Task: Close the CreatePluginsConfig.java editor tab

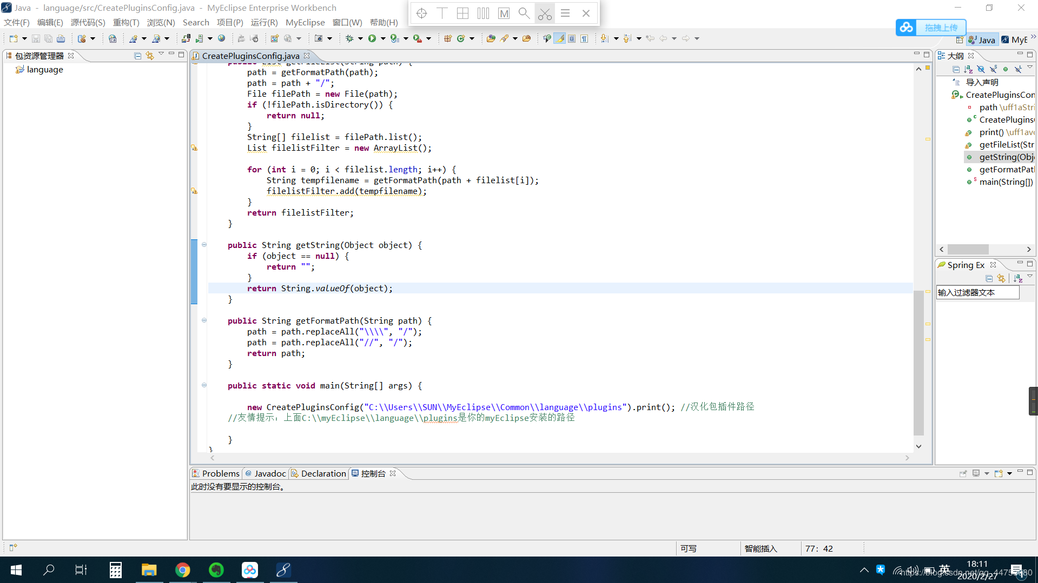Action: pyautogui.click(x=307, y=56)
